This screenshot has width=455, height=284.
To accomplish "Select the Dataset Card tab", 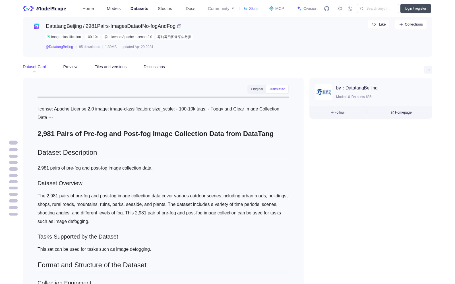I will tap(34, 67).
